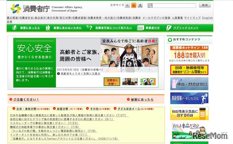Click the ご注意ください！ heading link
The height and width of the screenshot is (144, 233).
pyautogui.click(x=26, y=100)
